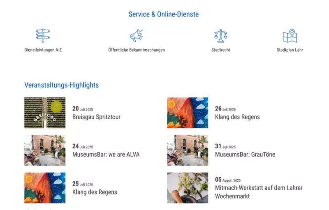
Task: Select the scales of justice Stadtrecht icon
Action: tap(220, 36)
